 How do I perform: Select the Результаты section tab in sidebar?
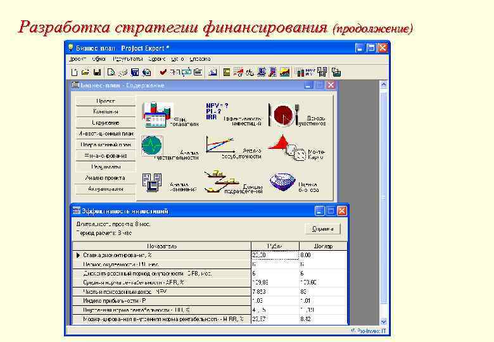pyautogui.click(x=106, y=167)
